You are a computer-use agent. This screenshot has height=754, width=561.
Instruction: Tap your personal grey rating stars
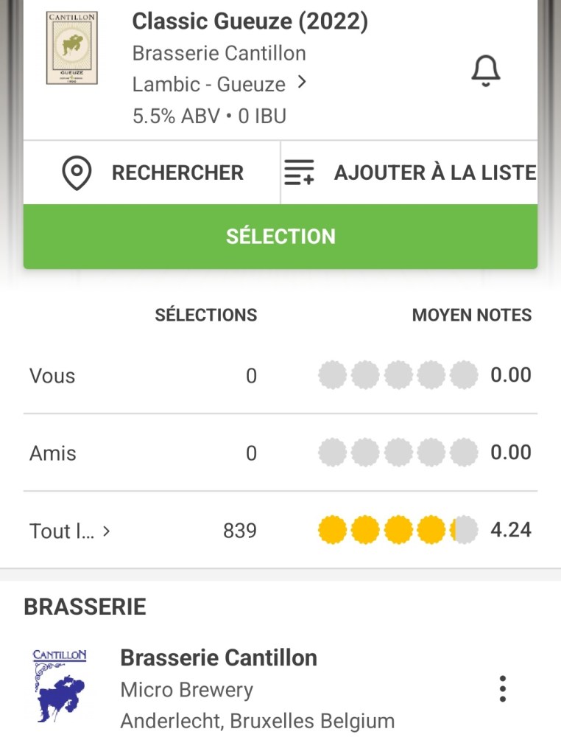point(398,375)
